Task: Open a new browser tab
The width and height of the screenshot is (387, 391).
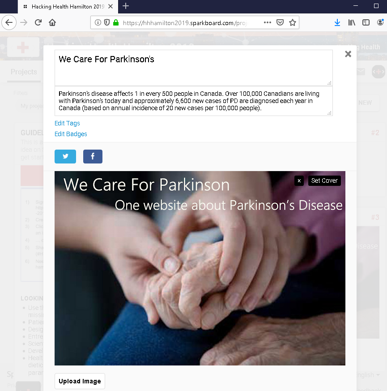Action: click(x=126, y=6)
